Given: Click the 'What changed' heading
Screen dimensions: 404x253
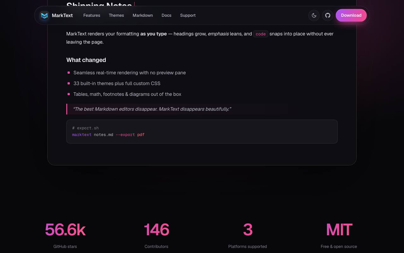Looking at the screenshot, I should click(x=86, y=60).
